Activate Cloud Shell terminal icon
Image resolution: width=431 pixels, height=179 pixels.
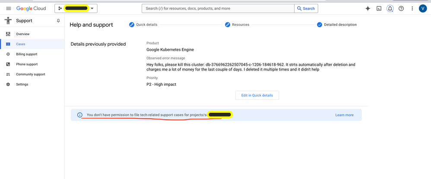coord(379,9)
